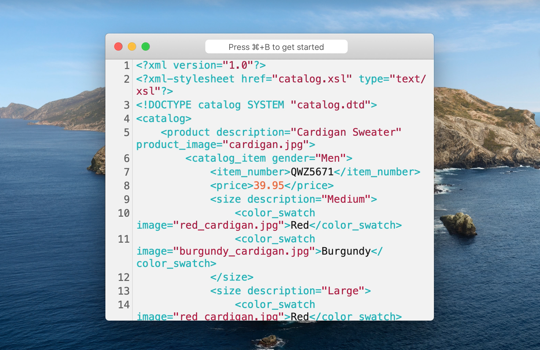Click line number 3 in the gutter
This screenshot has width=540, height=350.
(x=127, y=105)
